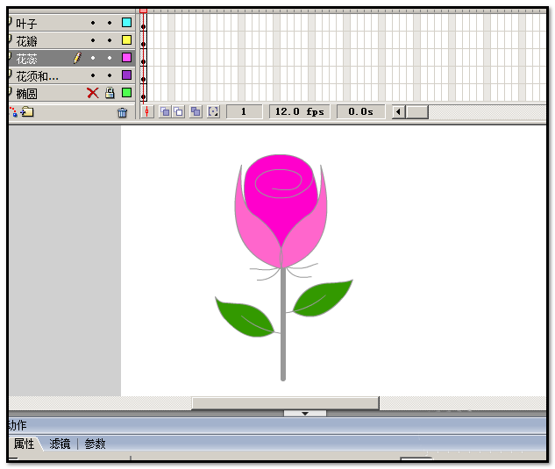Select frame 1 keyframe of 花瓣 layer
Image resolution: width=555 pixels, height=469 pixels.
(143, 40)
